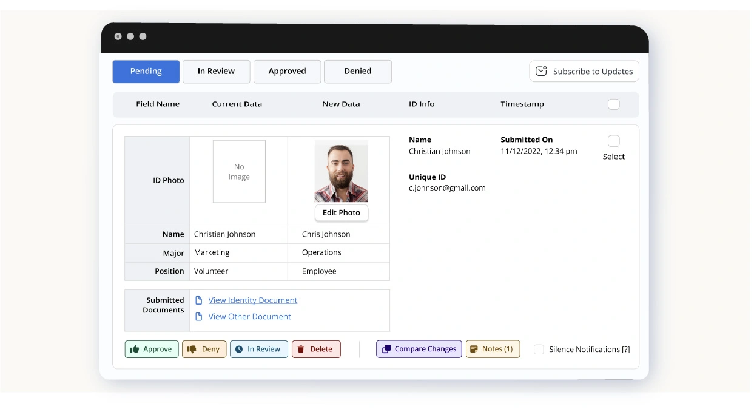The width and height of the screenshot is (754, 412).
Task: Click the thumbs-down icon on Deny
Action: (x=192, y=349)
